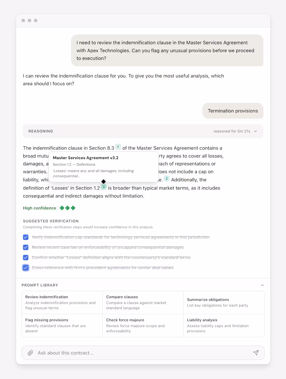Viewport: 286px width, 379px height.
Task: Collapse the Prompt Library panel
Action: coord(262,285)
